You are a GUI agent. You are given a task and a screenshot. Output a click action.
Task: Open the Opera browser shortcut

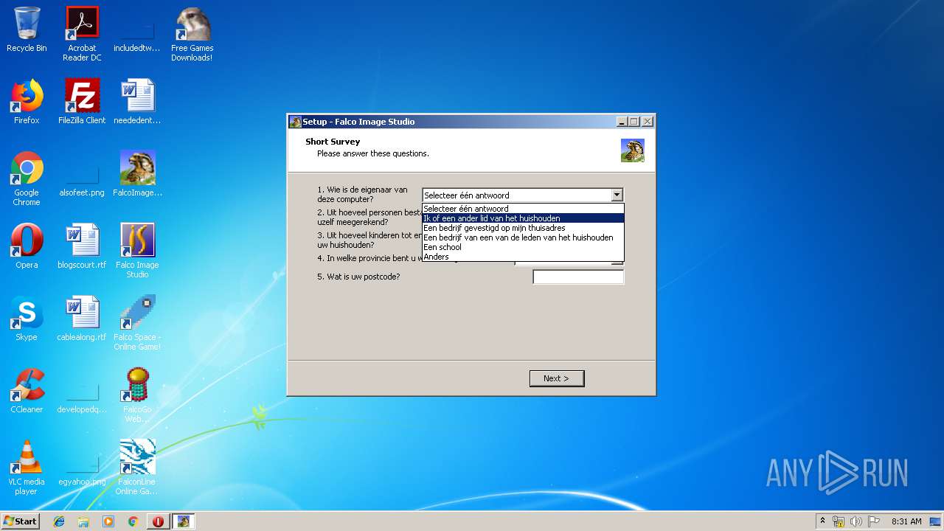coord(27,246)
